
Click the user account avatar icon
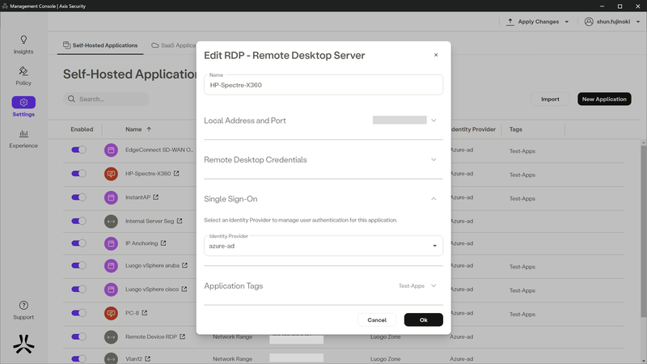[x=589, y=22]
